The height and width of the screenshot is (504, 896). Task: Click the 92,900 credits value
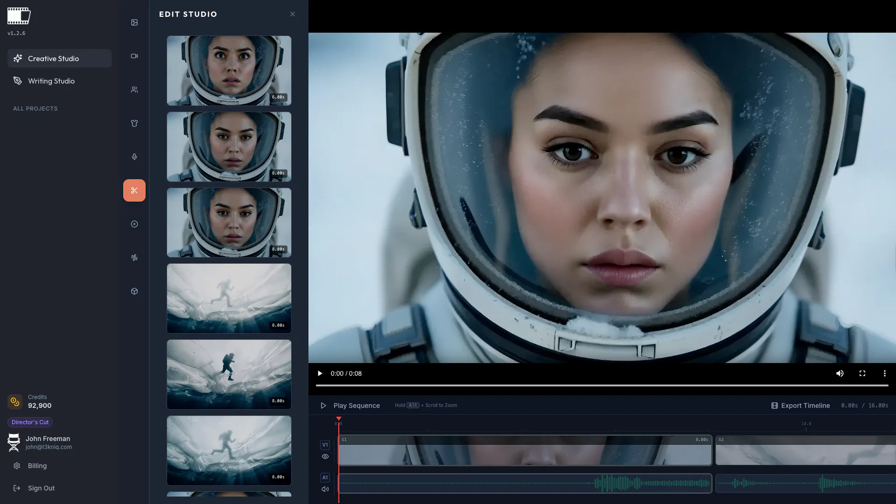click(40, 406)
